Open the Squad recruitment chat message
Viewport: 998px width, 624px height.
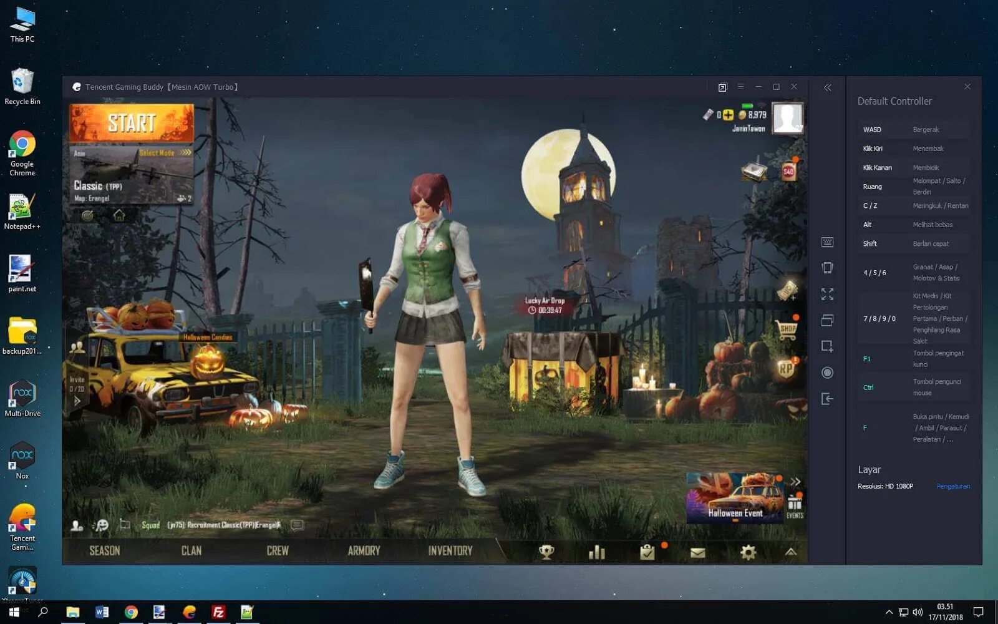click(x=211, y=525)
